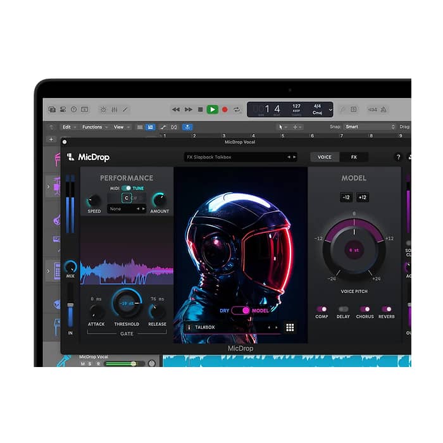443x443 pixels.
Task: Toggle the Automation curve icon
Action: [163, 127]
